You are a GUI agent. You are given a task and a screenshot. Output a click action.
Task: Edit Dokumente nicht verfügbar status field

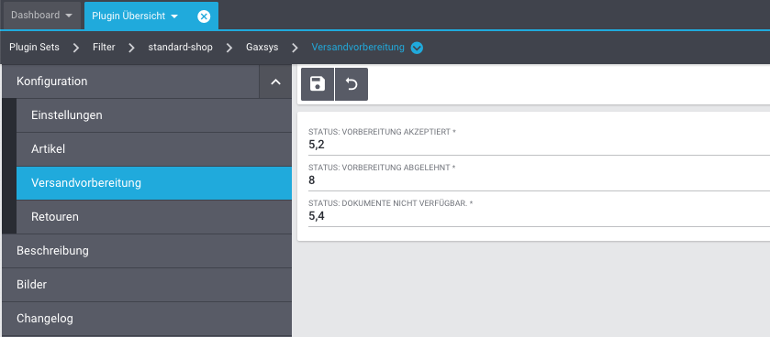[x=539, y=216]
